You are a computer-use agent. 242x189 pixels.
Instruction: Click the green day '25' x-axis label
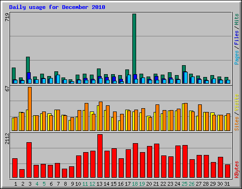(184, 184)
